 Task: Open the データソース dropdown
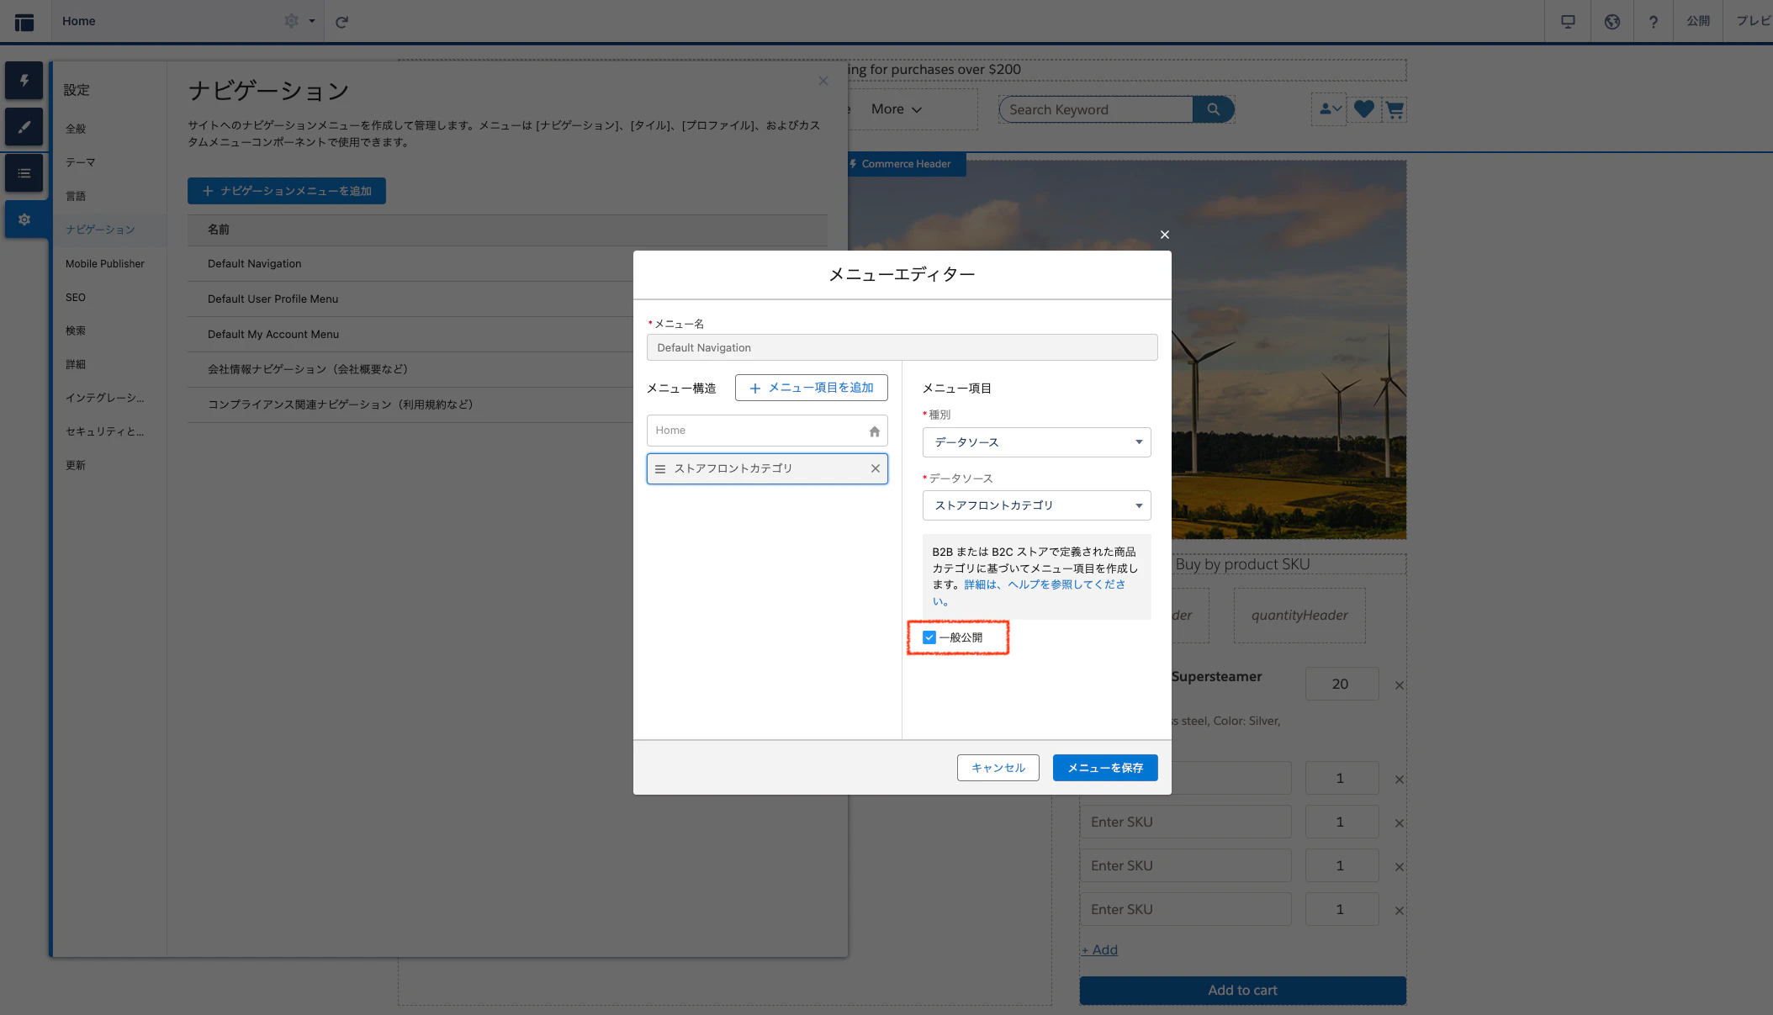(x=1036, y=505)
